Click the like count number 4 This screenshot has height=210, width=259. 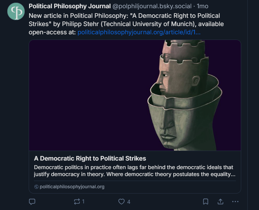[x=129, y=202]
